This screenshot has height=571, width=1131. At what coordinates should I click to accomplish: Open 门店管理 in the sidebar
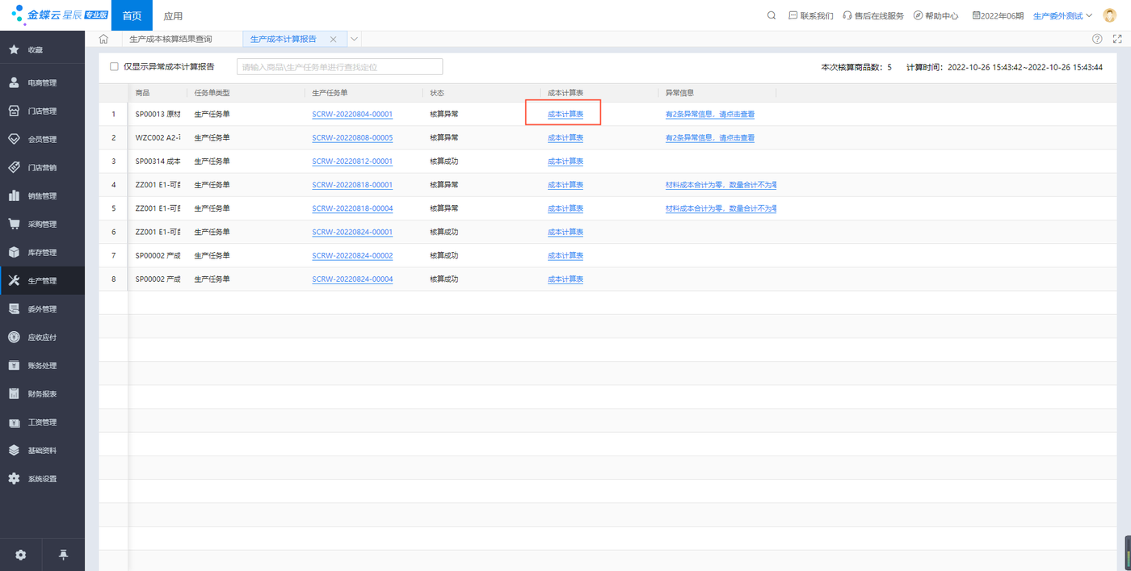(x=42, y=111)
